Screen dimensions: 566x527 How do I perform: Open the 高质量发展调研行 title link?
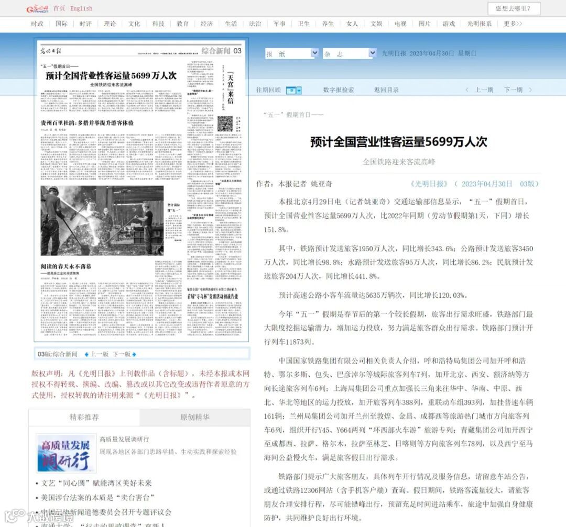pos(124,440)
